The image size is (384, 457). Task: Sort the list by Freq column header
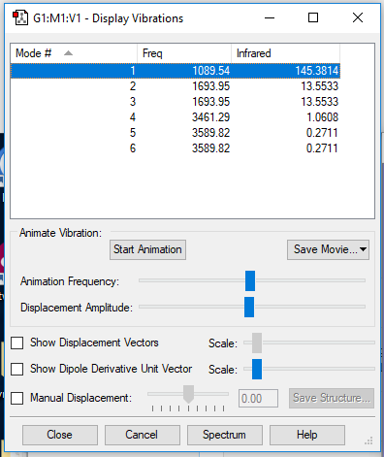point(184,53)
